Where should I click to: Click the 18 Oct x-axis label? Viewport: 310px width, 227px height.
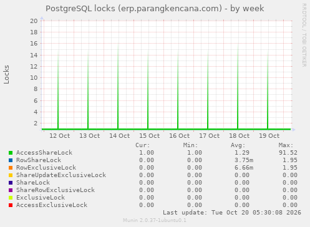pyautogui.click(x=240, y=136)
